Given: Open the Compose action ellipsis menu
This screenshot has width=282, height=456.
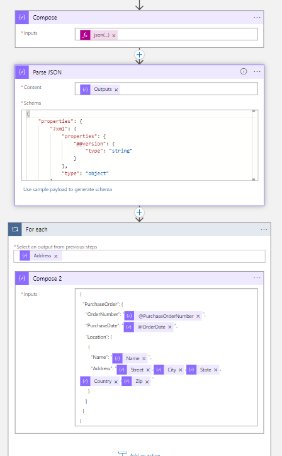Looking at the screenshot, I should click(257, 18).
